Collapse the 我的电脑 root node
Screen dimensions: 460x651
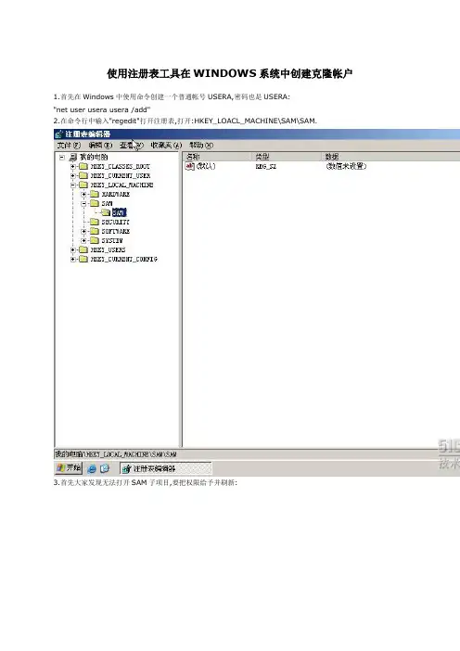[62, 158]
